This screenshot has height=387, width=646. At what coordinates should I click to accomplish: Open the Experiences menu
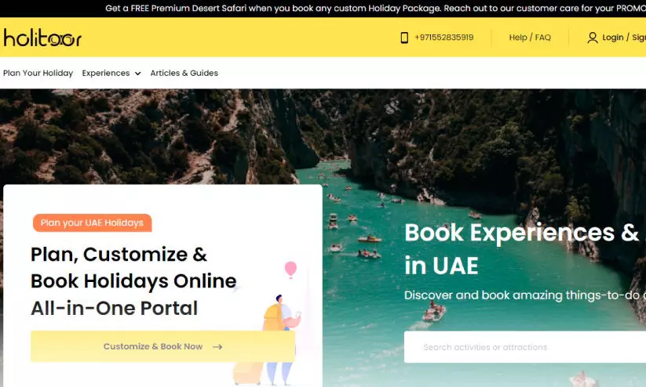click(111, 73)
